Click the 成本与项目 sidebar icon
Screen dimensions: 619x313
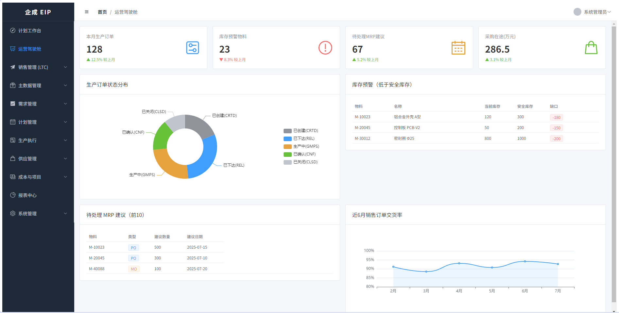click(13, 177)
